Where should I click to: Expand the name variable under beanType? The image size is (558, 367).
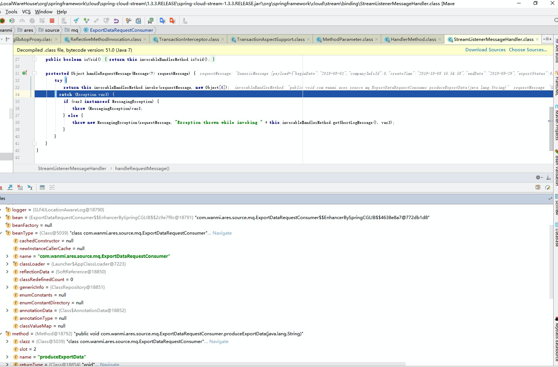click(7, 256)
